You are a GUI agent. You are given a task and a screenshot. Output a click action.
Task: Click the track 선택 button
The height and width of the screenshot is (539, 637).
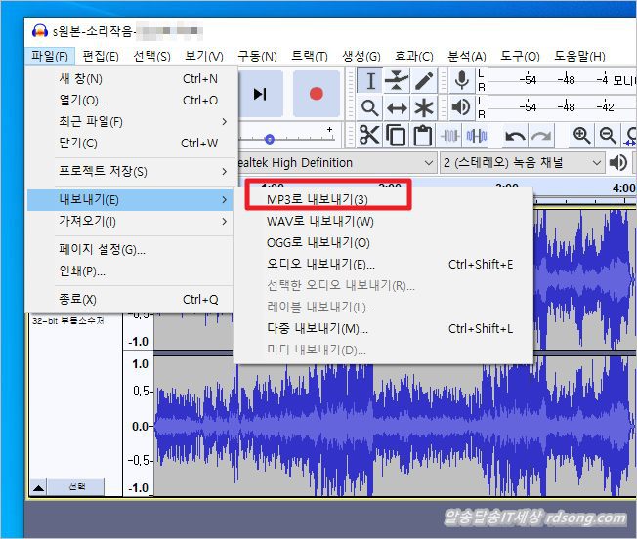76,487
